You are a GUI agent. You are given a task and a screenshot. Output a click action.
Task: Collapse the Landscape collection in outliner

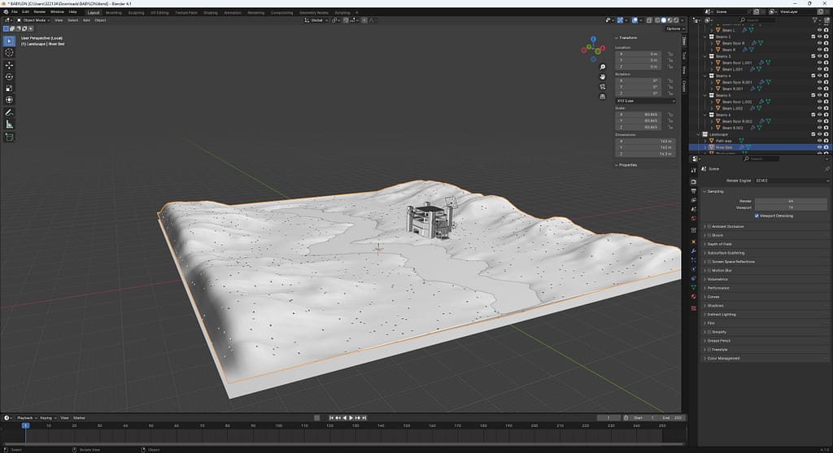(x=699, y=134)
